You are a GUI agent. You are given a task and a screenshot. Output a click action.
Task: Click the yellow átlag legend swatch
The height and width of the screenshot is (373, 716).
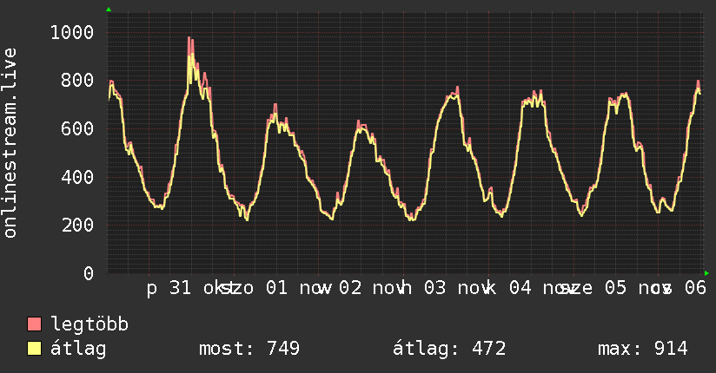34,349
